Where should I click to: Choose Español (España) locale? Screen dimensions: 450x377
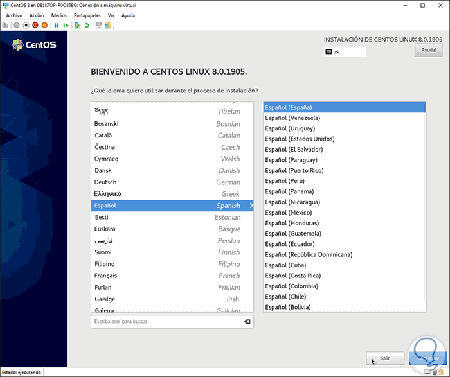[345, 107]
